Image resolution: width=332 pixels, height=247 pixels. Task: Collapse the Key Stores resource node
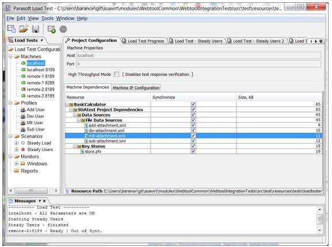[x=75, y=146]
